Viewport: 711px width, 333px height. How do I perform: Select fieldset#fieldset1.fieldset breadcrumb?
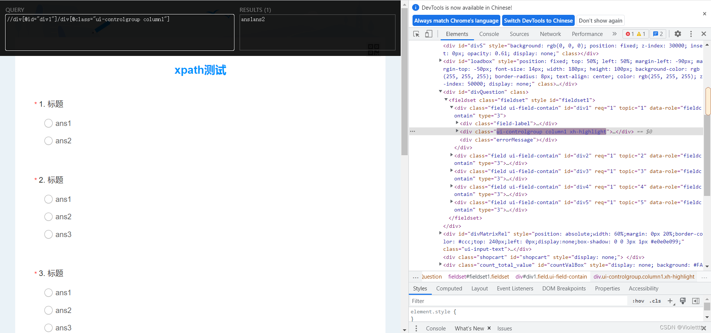click(x=478, y=277)
